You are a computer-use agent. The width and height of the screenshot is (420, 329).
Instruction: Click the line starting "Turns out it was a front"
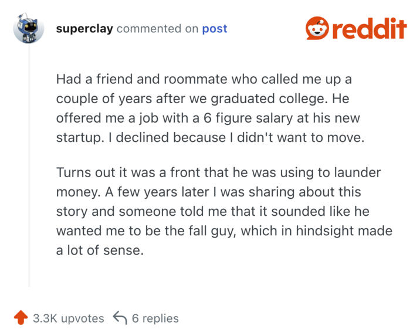point(218,172)
